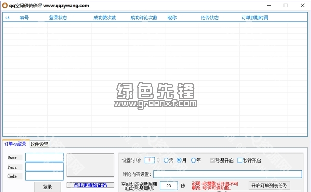
Task: Minimize the qq空间秒赞秒评 window
Action: tap(269, 5)
